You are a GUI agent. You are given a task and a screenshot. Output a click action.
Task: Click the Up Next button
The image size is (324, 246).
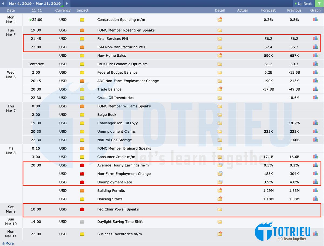click(304, 4)
